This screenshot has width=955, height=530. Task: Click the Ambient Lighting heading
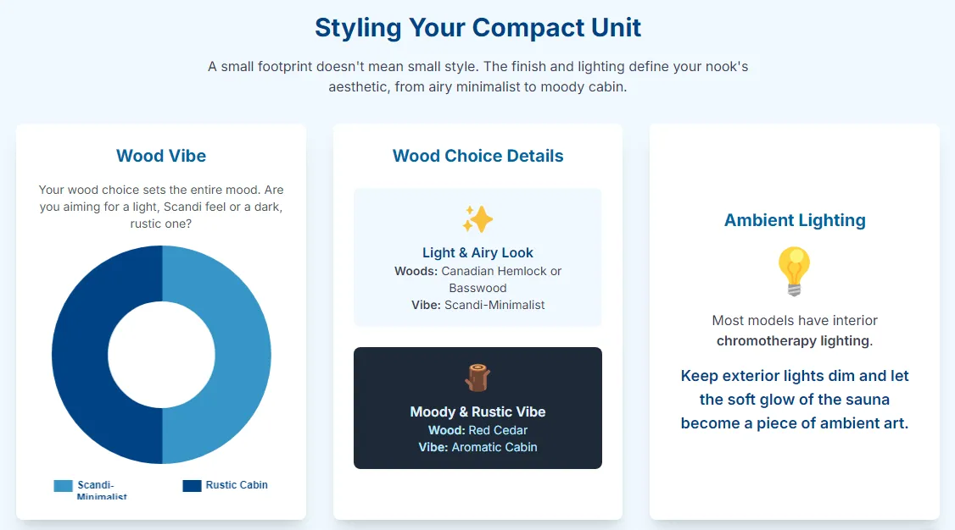(795, 220)
